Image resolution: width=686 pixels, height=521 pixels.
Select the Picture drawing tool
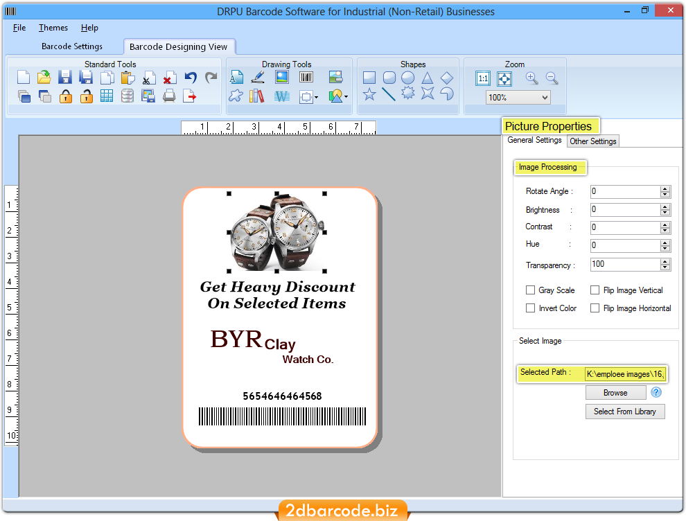(282, 78)
